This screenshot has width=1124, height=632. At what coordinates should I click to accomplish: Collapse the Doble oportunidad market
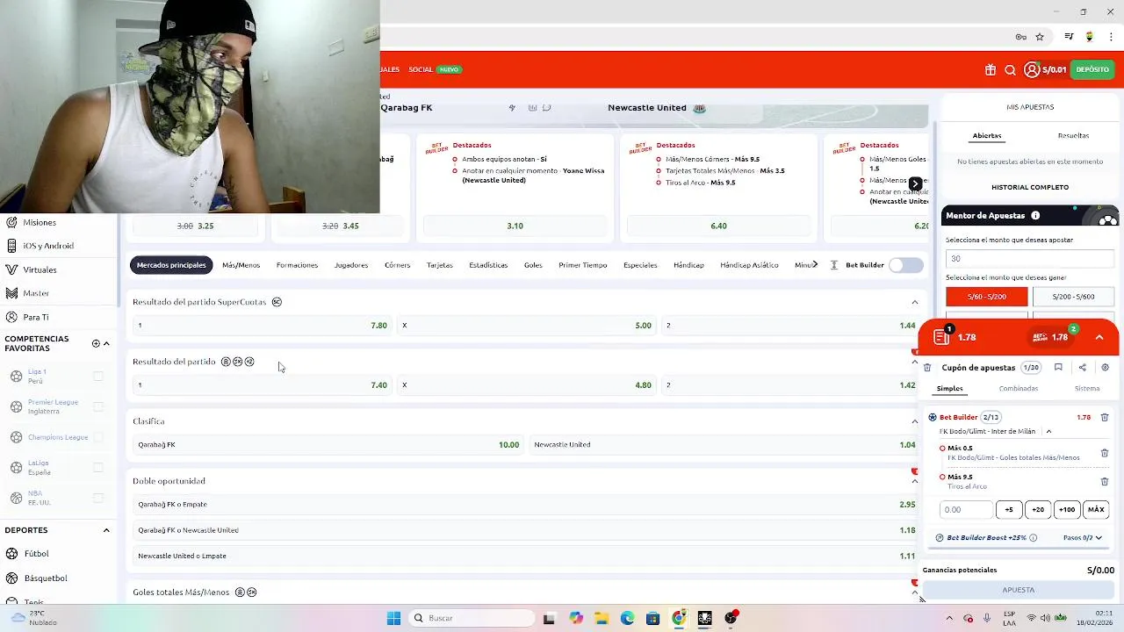click(914, 481)
